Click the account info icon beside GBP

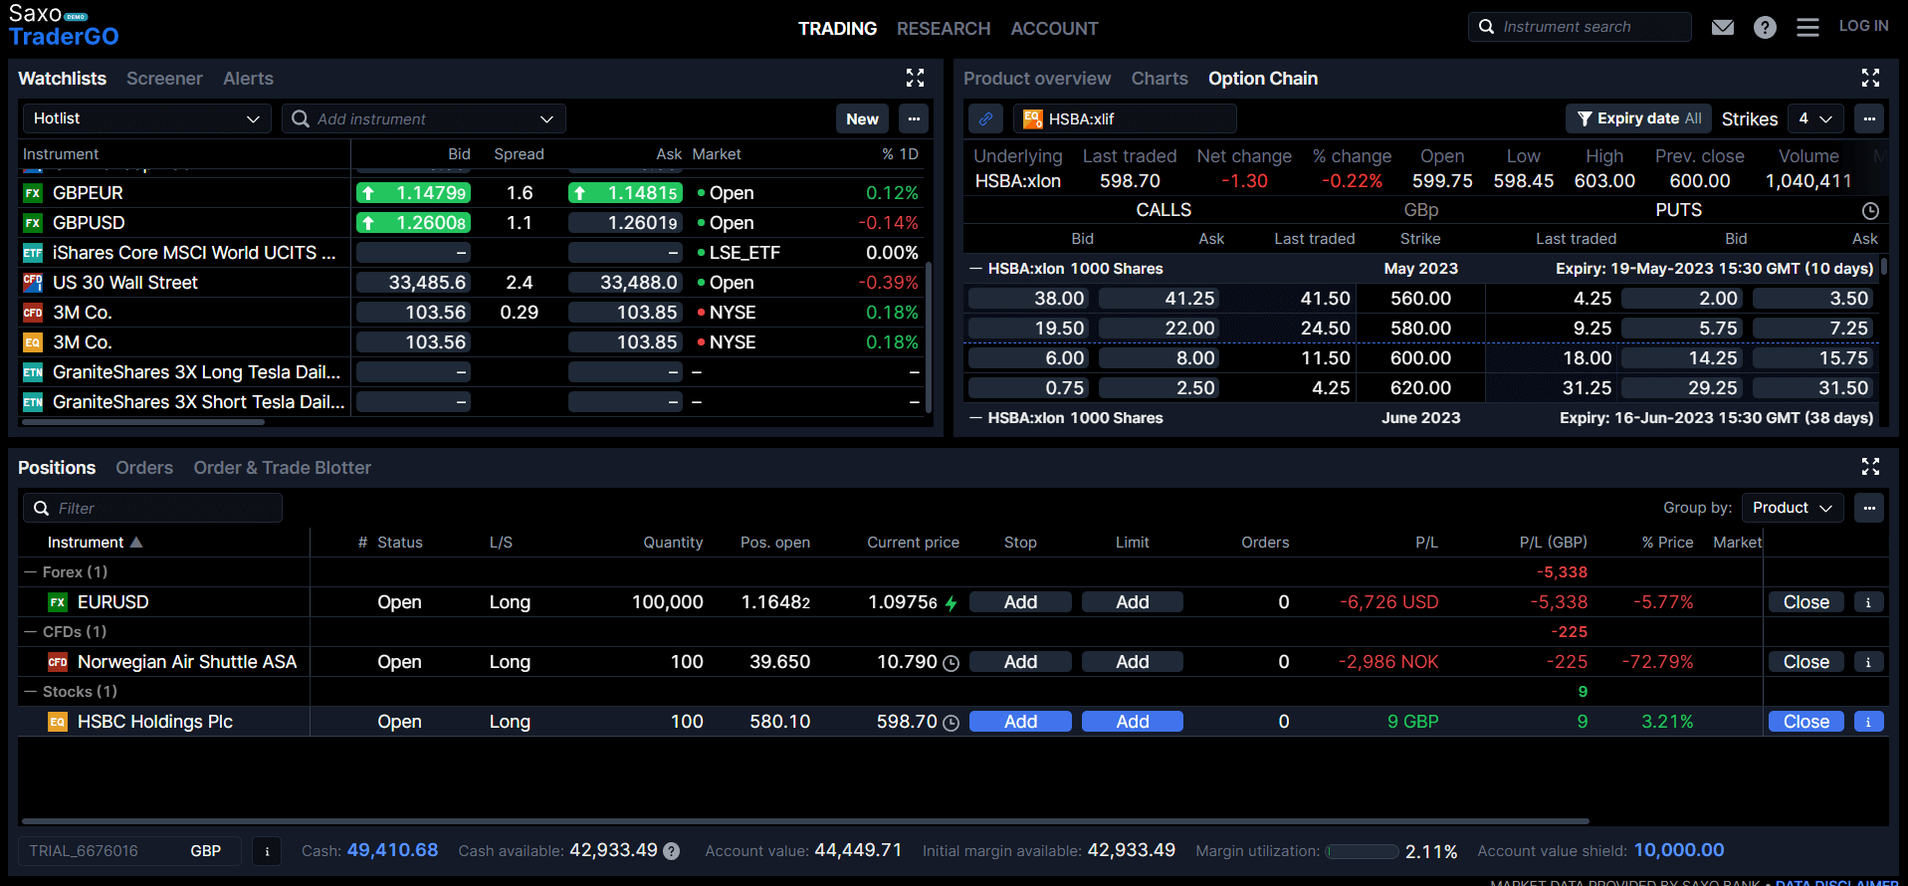[266, 851]
